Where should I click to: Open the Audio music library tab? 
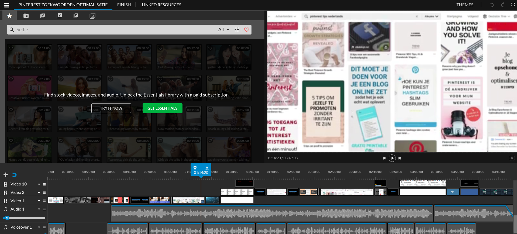pyautogui.click(x=59, y=16)
